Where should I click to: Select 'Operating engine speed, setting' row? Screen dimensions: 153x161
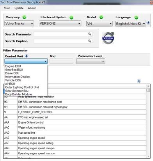[x=75, y=143]
